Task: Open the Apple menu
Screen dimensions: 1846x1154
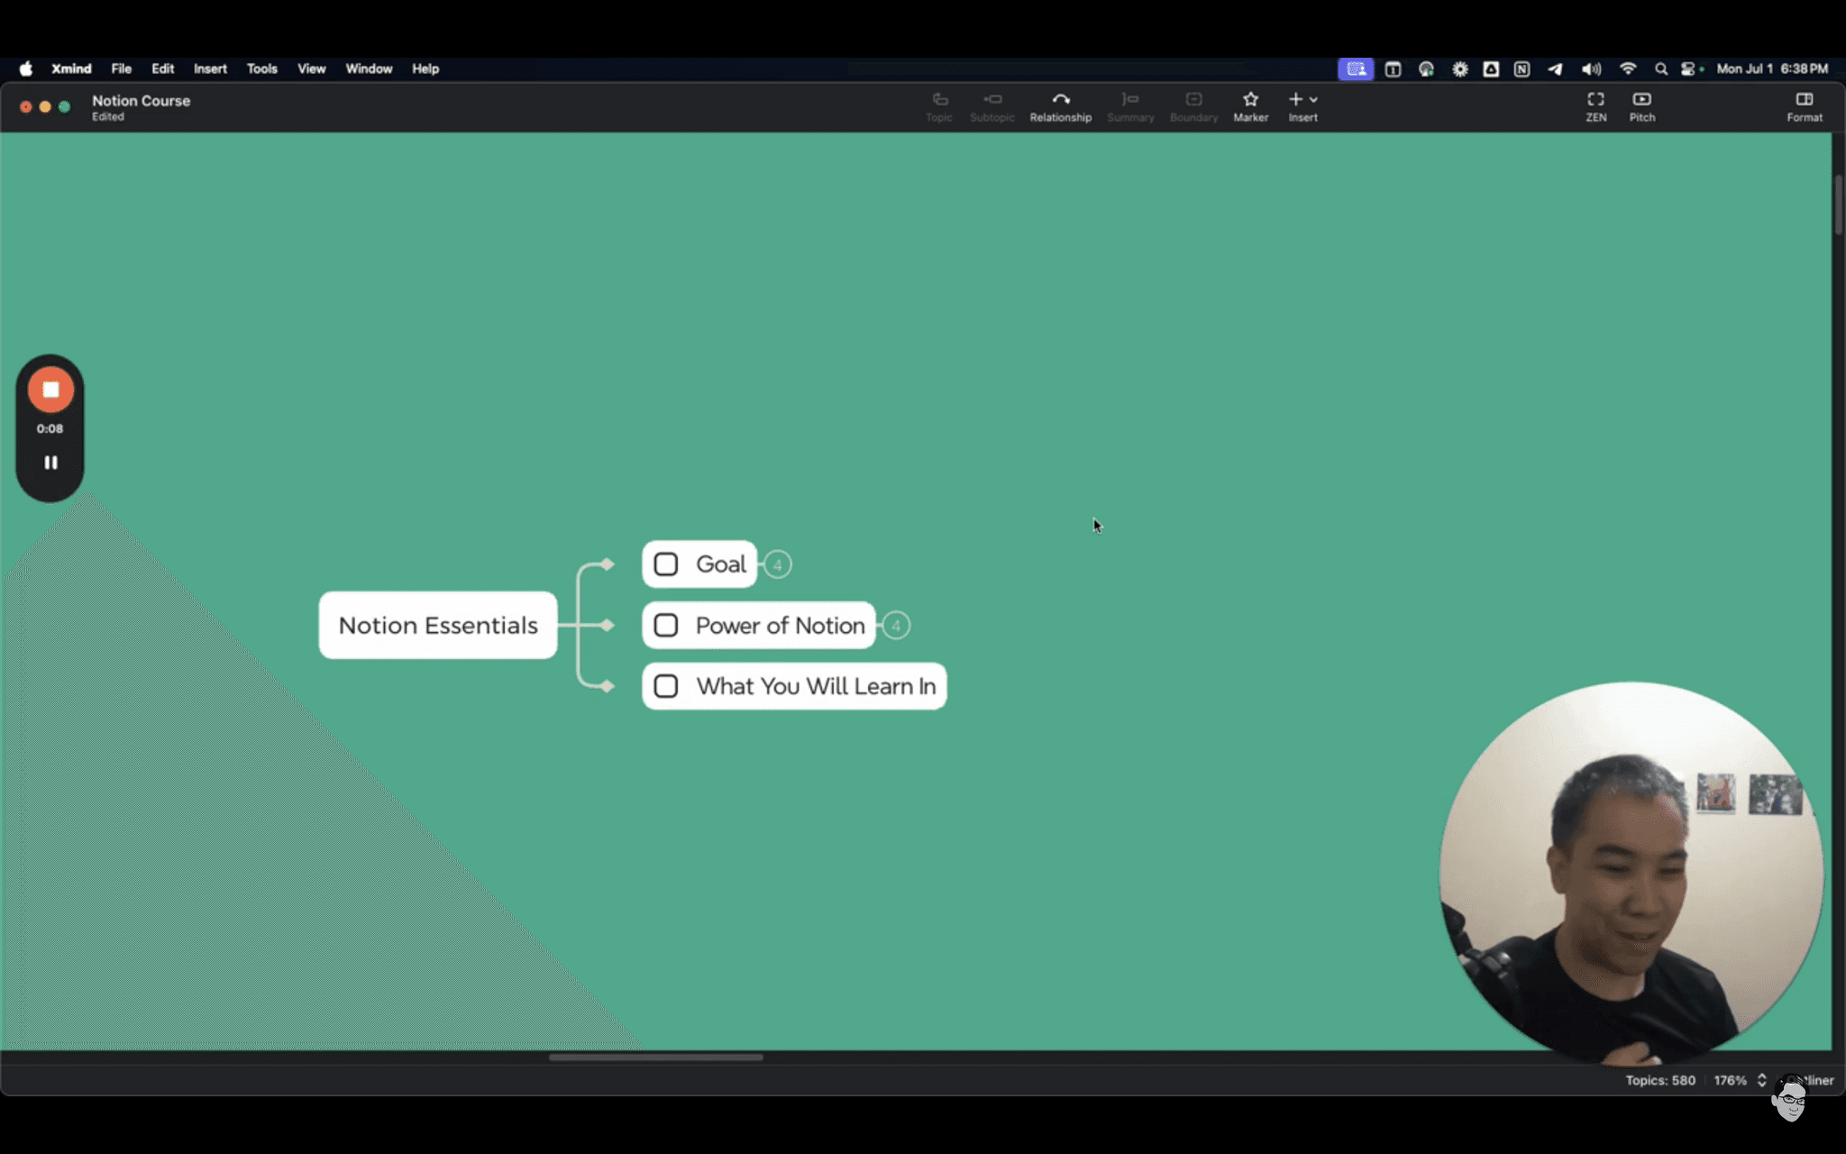Action: pos(26,69)
